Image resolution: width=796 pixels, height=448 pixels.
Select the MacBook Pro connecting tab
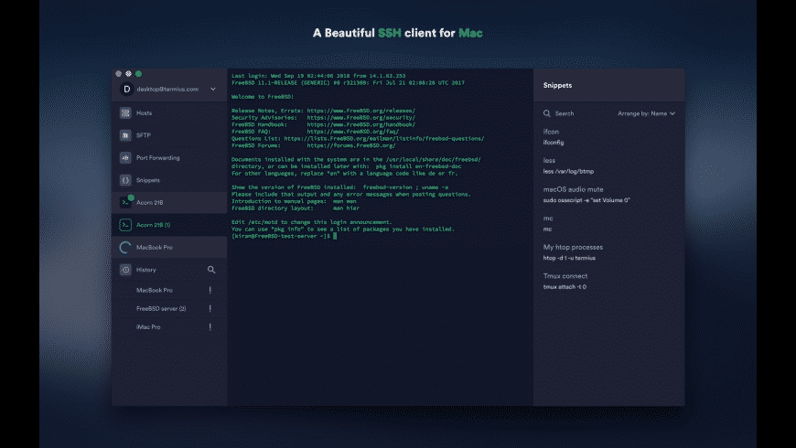pyautogui.click(x=169, y=248)
